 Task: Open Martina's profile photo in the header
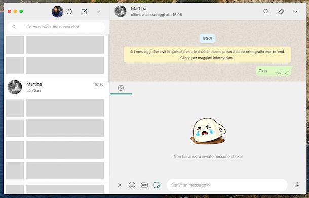pyautogui.click(x=121, y=11)
